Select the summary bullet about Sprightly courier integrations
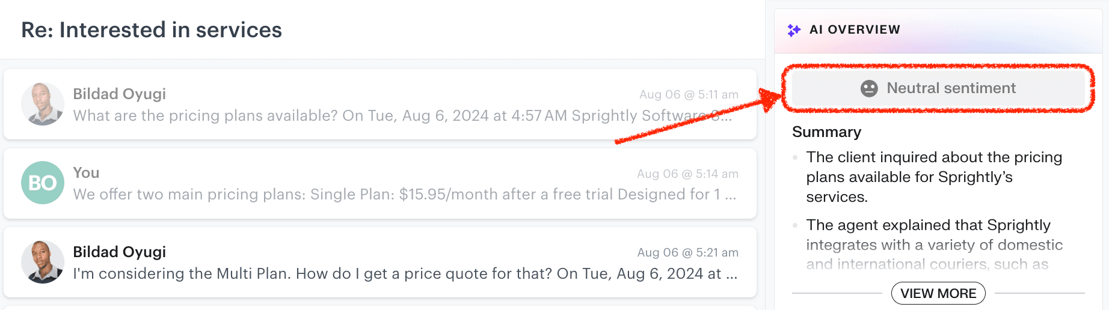This screenshot has width=1109, height=310. (933, 244)
